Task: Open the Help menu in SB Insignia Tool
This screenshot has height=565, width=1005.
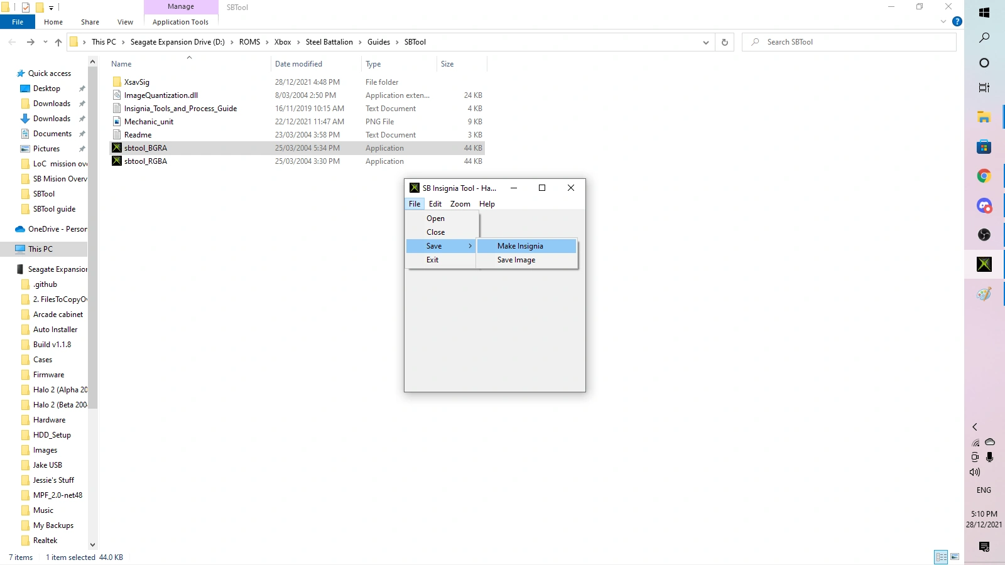Action: [487, 204]
